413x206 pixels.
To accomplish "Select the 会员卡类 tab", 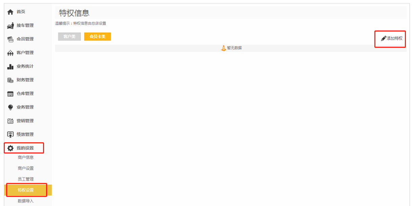I will [97, 37].
